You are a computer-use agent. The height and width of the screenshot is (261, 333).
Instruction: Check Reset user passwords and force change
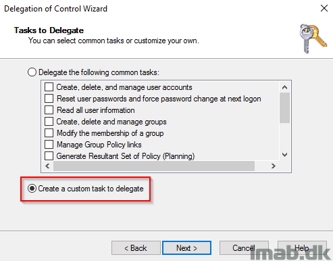tap(49, 99)
